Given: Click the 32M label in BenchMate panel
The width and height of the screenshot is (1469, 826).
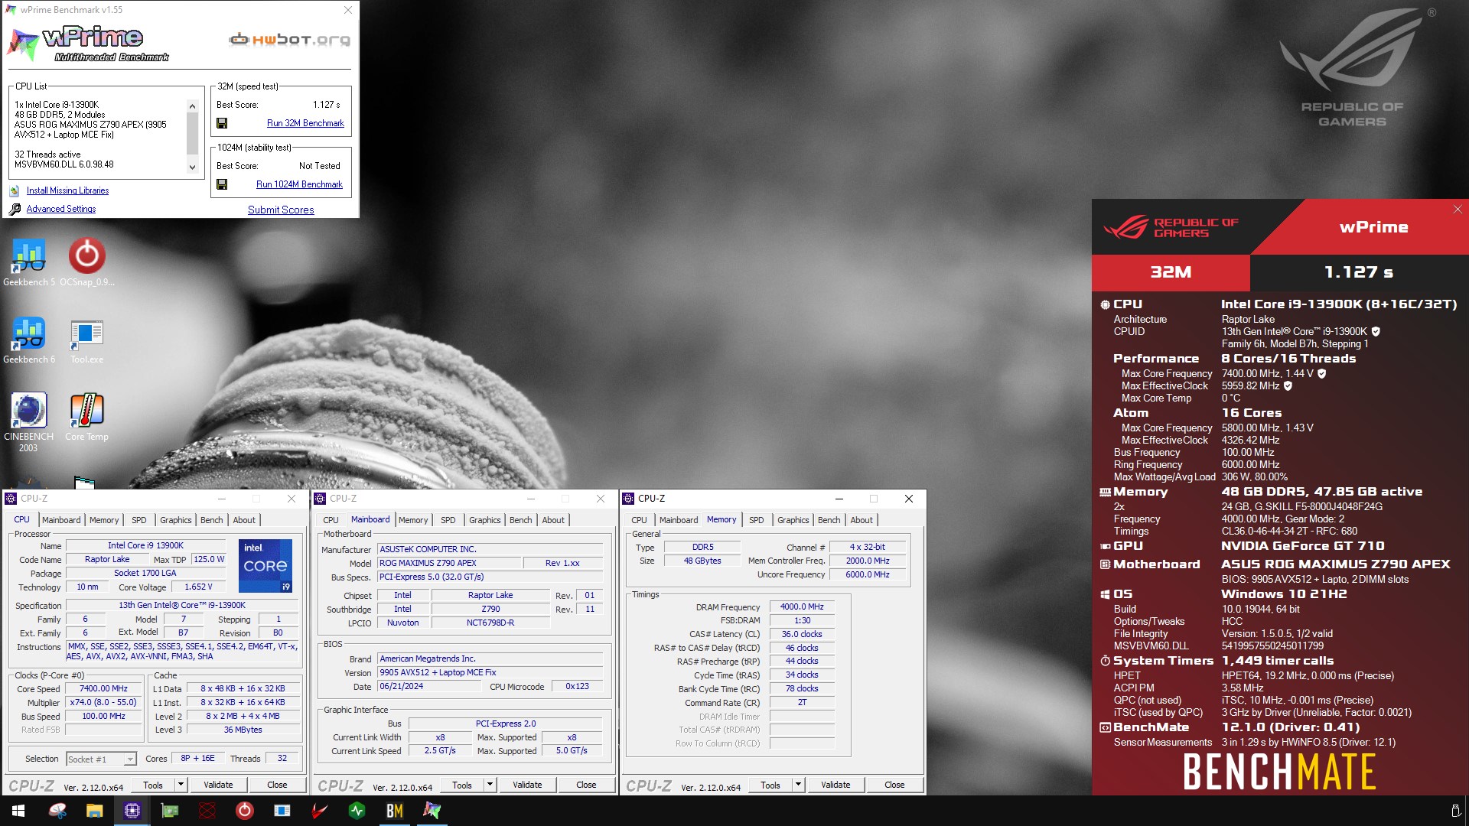Looking at the screenshot, I should 1171,272.
